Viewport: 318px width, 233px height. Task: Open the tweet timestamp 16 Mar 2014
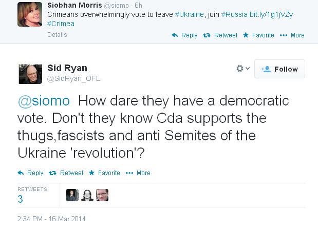tap(51, 219)
